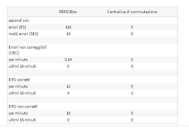189x131 pixels.
Task: Click the secondi con section heading
Action: tap(19, 21)
